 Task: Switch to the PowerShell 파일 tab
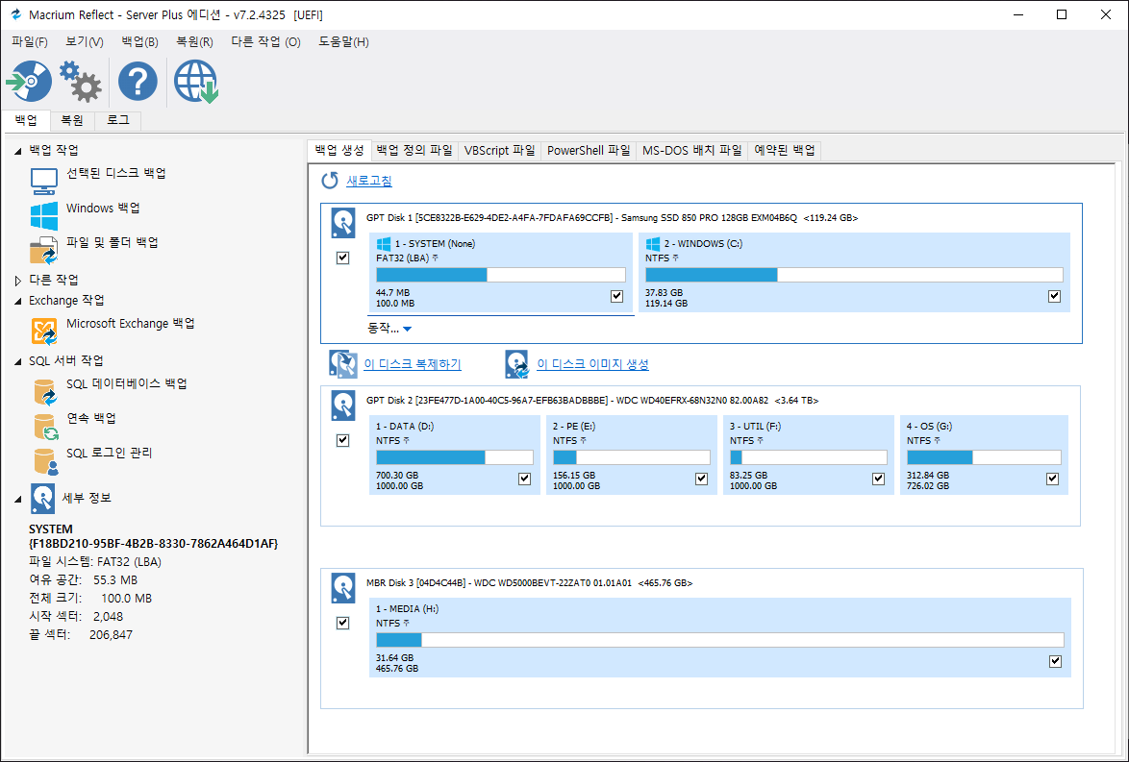tap(589, 151)
